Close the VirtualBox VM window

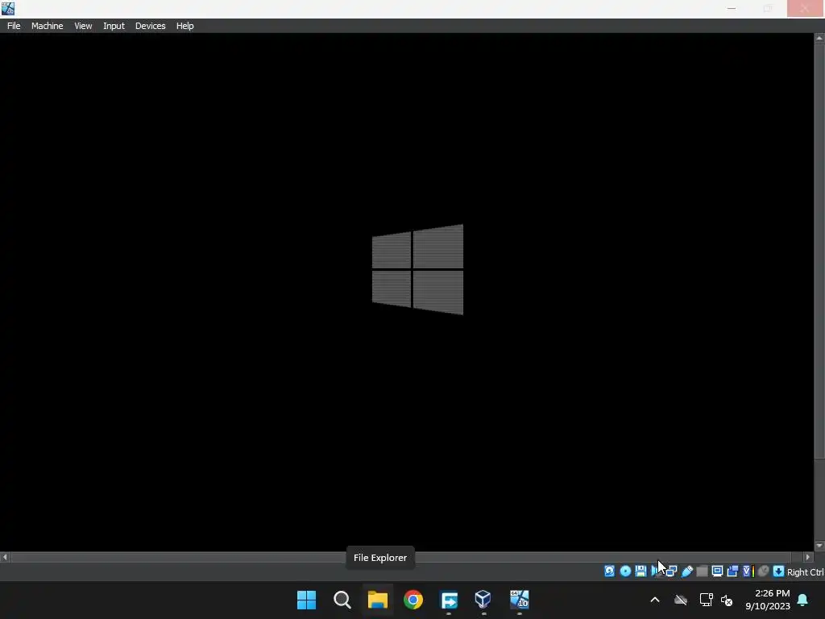(805, 8)
